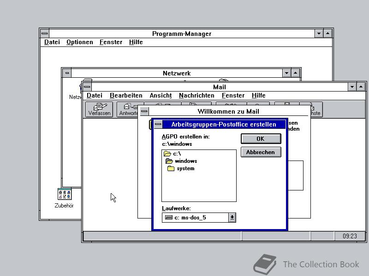The image size is (369, 276).
Task: Open Nachrichten menu in Mail
Action: [x=196, y=95]
